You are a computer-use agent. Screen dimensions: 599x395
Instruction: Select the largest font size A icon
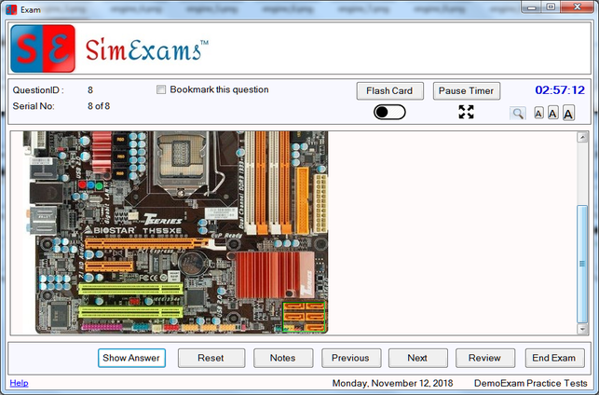[568, 114]
